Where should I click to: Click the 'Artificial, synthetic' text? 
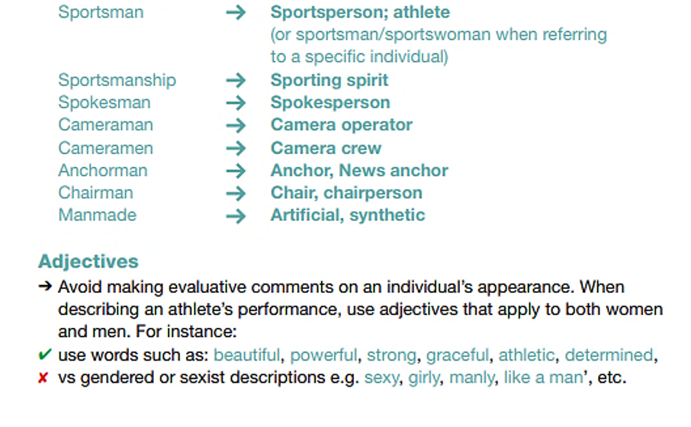point(348,216)
